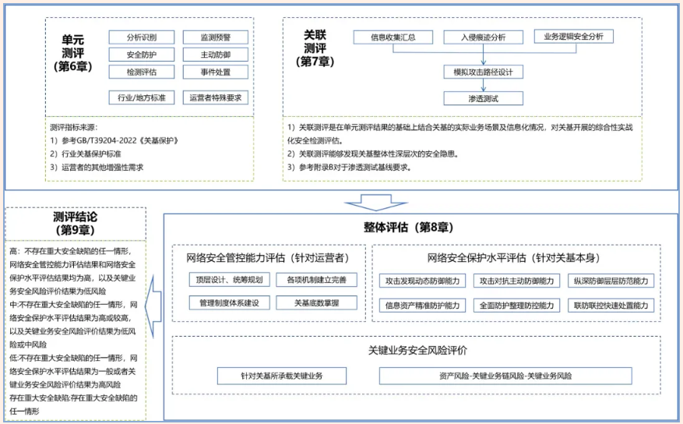Select the 渗透测试 box
683x424 pixels.
click(483, 98)
